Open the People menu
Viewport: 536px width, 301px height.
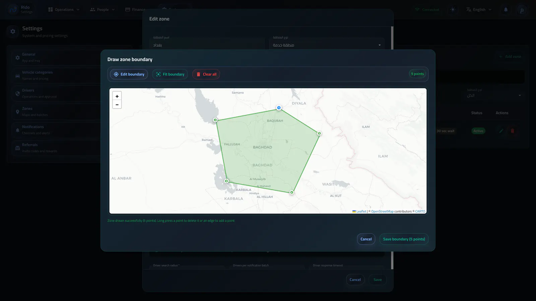tap(103, 10)
